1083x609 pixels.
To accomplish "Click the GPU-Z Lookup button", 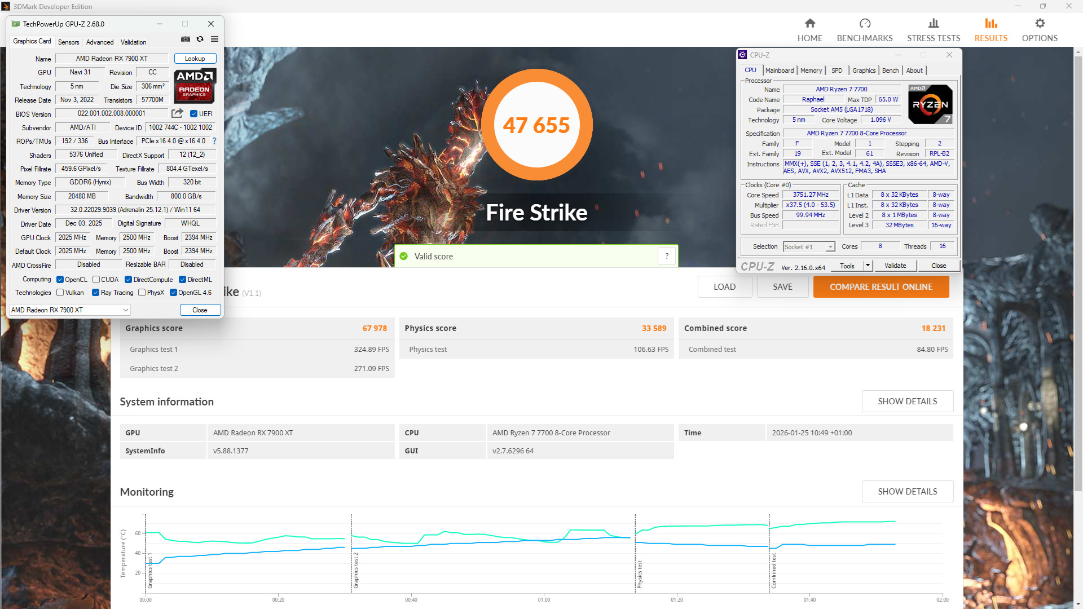I will [x=195, y=59].
